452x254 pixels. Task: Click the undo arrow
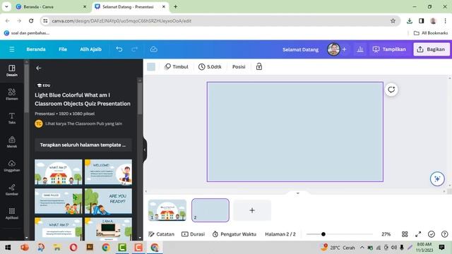point(119,49)
